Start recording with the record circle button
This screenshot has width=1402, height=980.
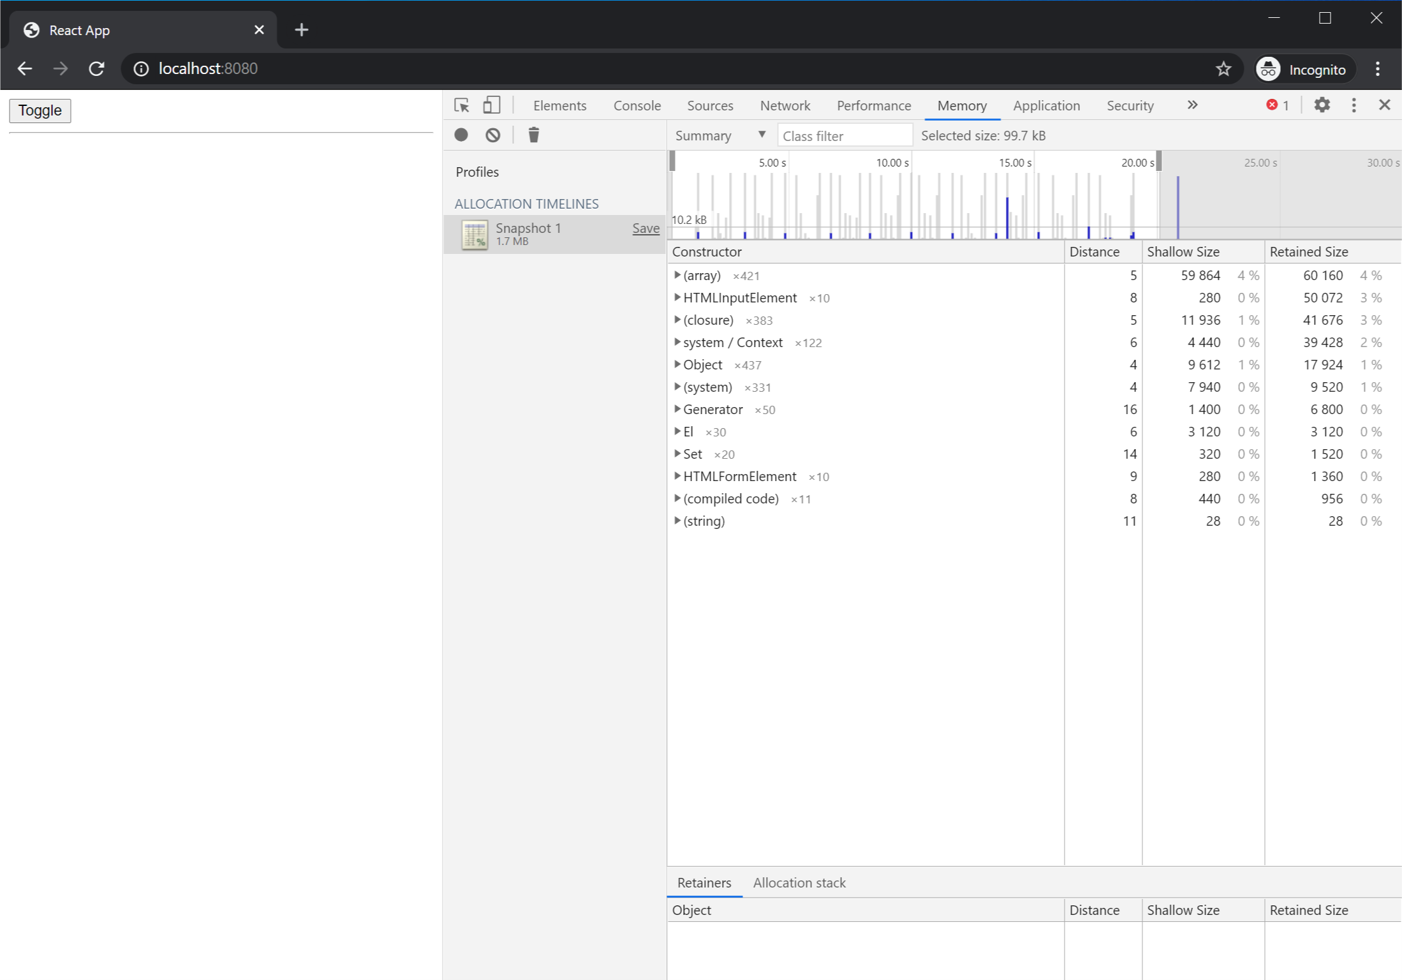click(461, 135)
